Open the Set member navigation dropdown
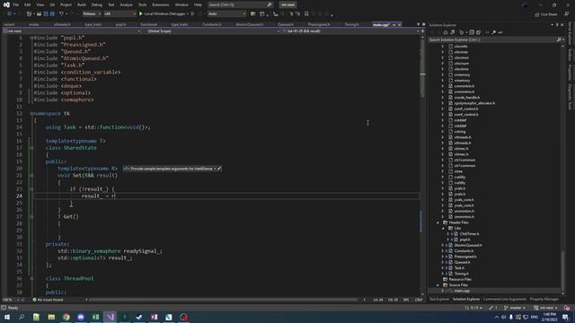This screenshot has width=575, height=323. 351,31
